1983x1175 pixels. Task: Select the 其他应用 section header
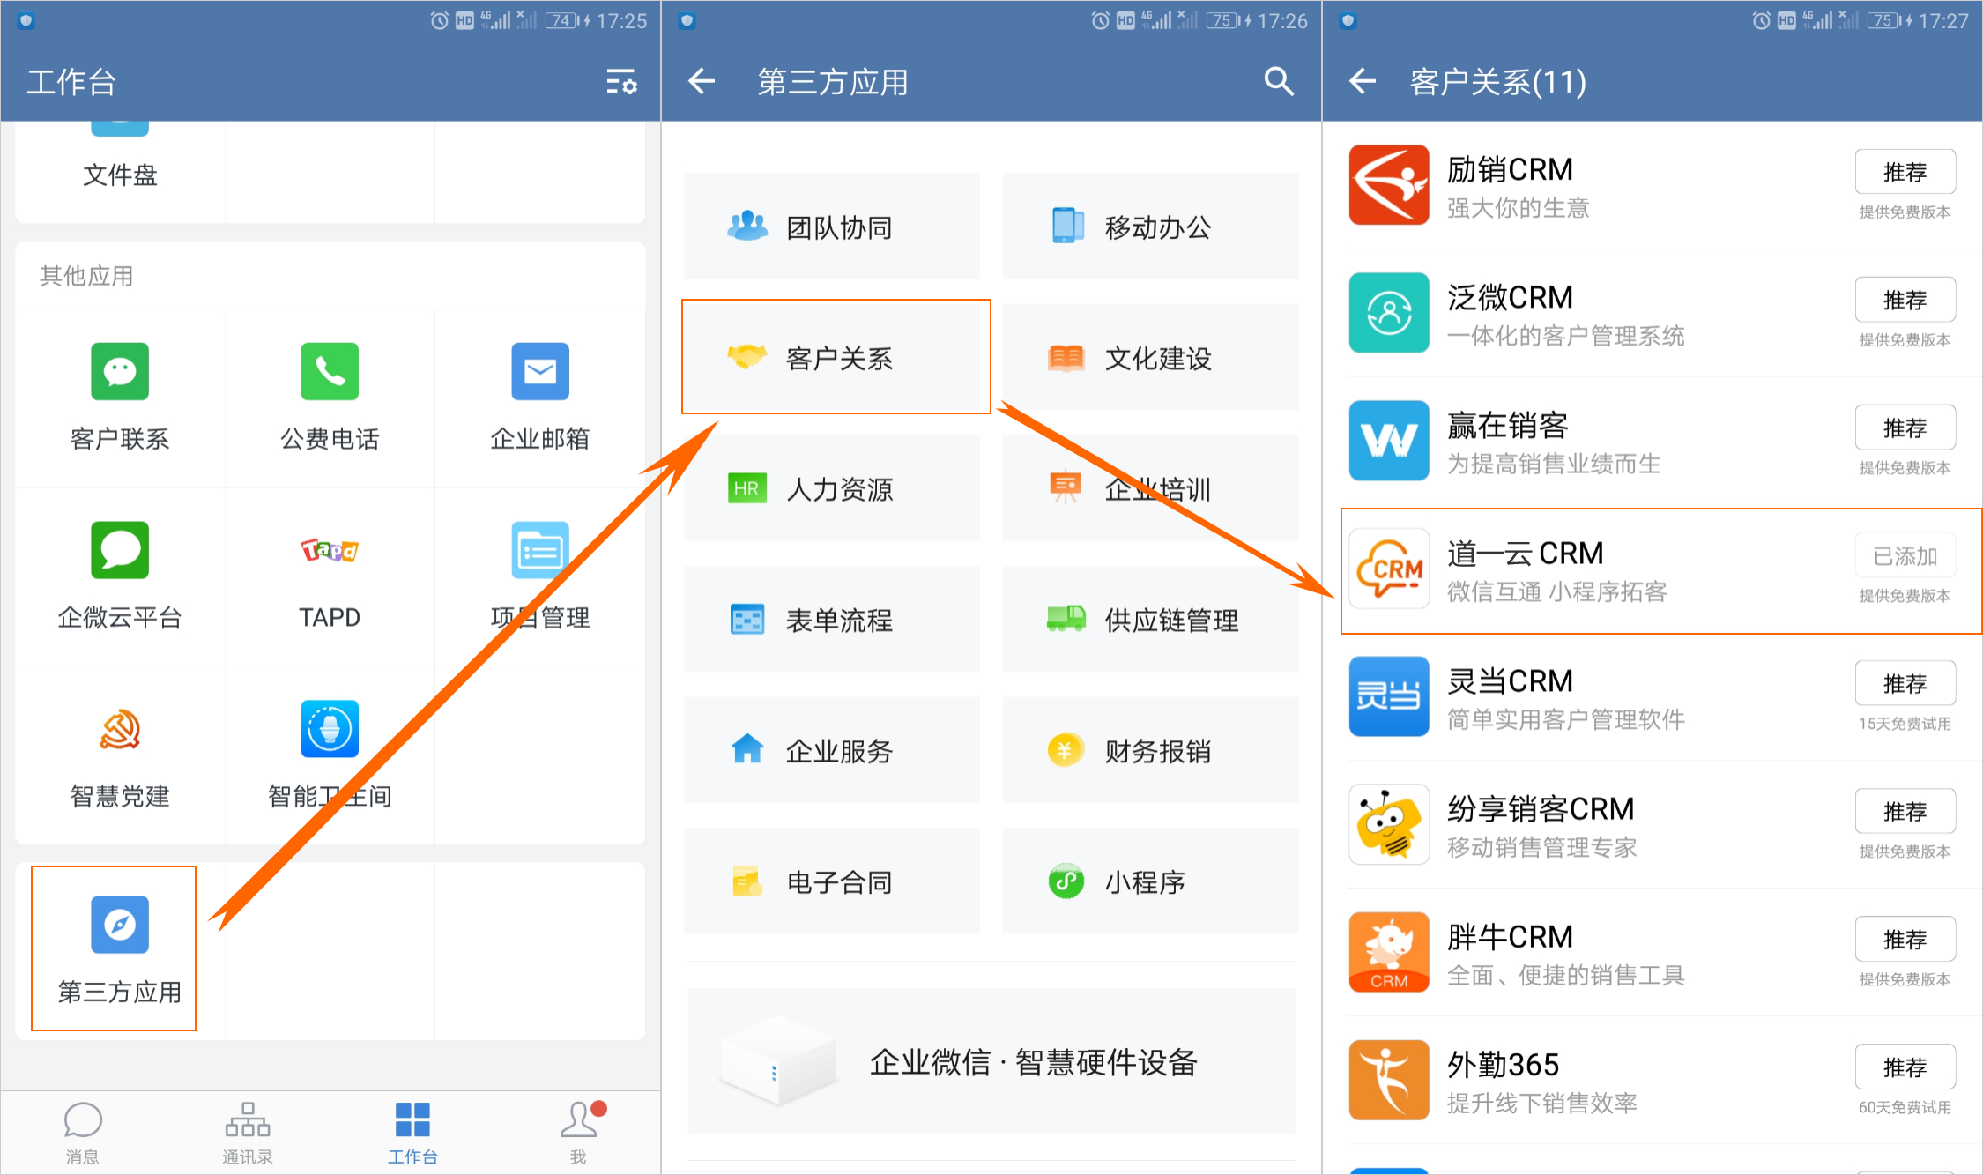click(x=86, y=276)
